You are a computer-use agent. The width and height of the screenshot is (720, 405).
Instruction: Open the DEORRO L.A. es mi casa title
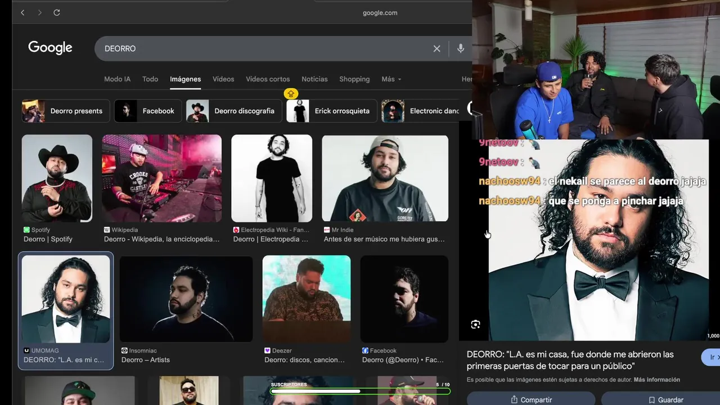pyautogui.click(x=570, y=360)
